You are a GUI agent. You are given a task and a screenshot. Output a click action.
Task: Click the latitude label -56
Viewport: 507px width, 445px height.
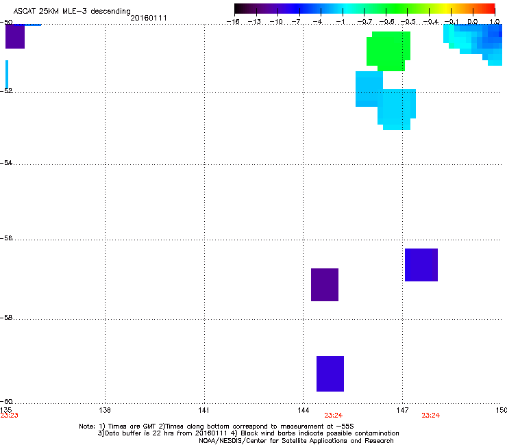click(x=6, y=238)
